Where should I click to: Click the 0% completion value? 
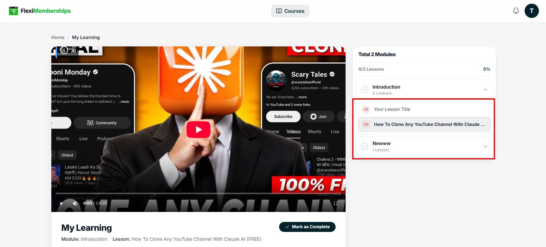pos(487,69)
